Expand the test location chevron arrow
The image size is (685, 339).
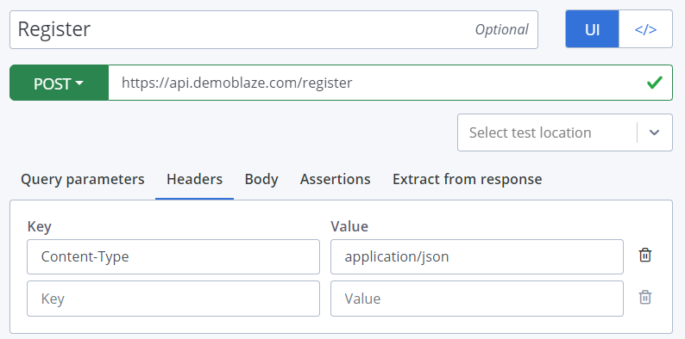coord(654,133)
